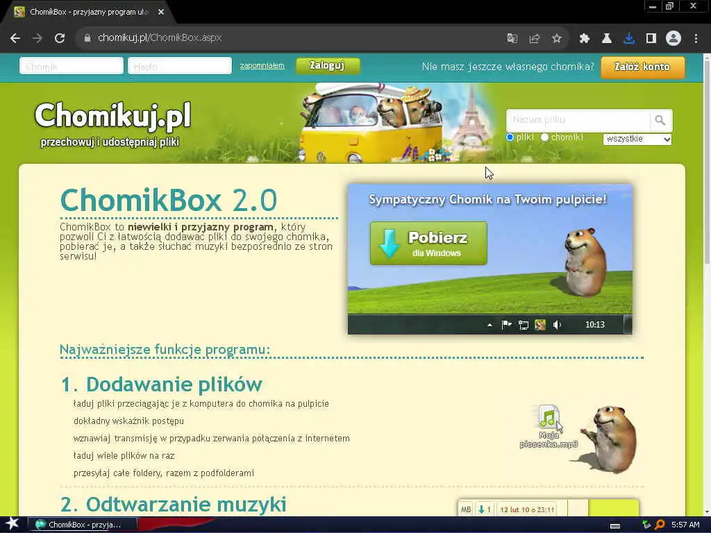The width and height of the screenshot is (711, 533).
Task: Open Chrome three-dot menu
Action: point(696,39)
